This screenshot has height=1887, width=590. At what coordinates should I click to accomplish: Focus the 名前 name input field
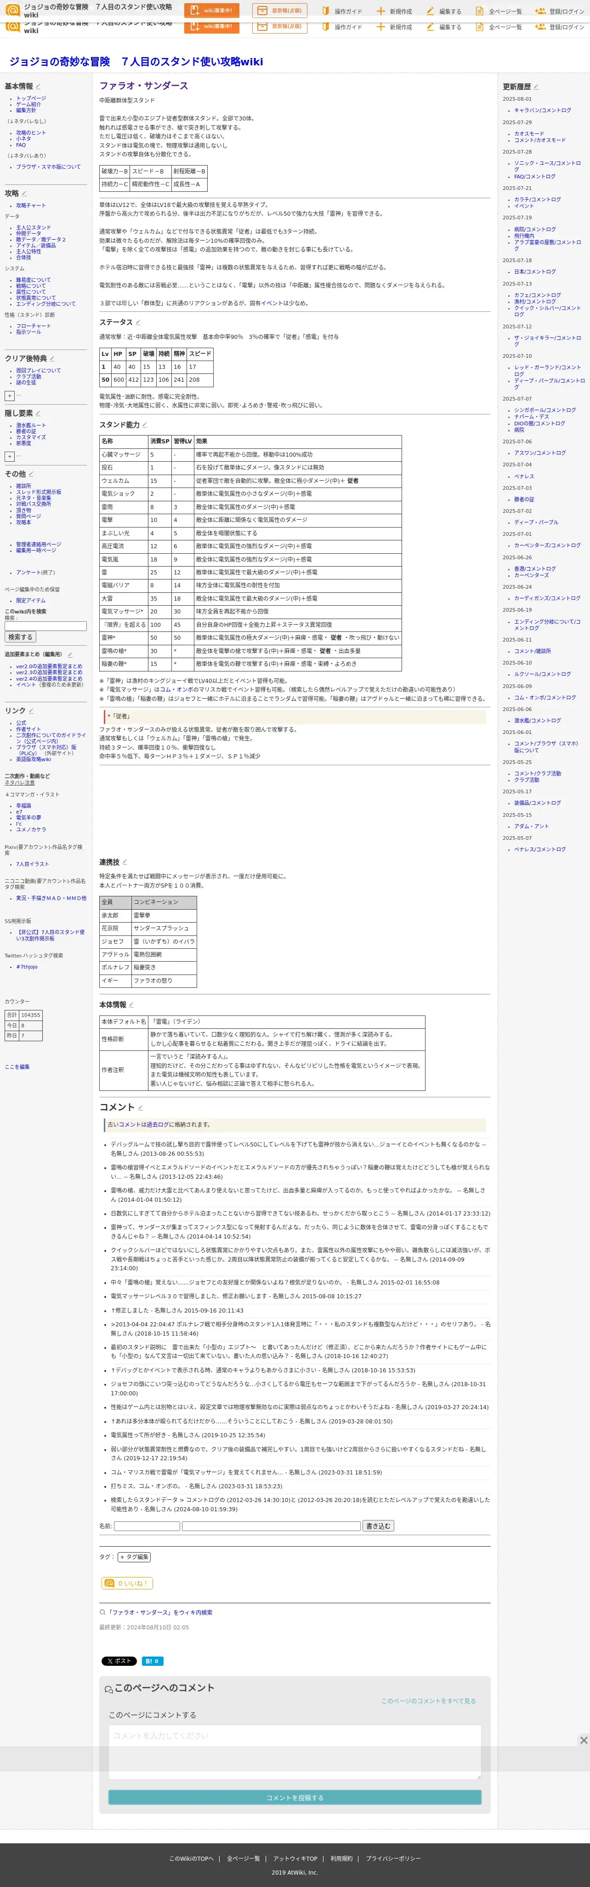click(147, 1526)
